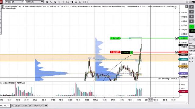The image size is (195, 109).
Task: Click the teal 18071.00 price marker
Action: click(183, 59)
